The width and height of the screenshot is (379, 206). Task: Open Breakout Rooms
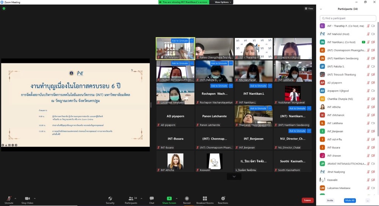[205, 199]
